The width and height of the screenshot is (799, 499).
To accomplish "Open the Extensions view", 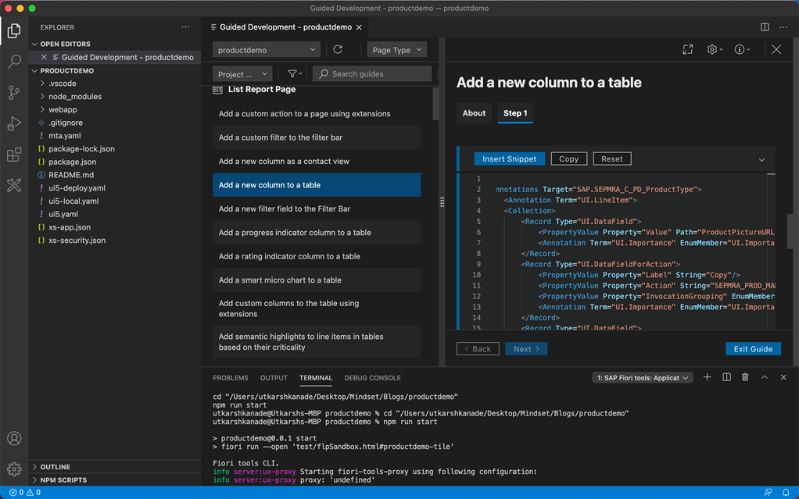I will coord(14,155).
